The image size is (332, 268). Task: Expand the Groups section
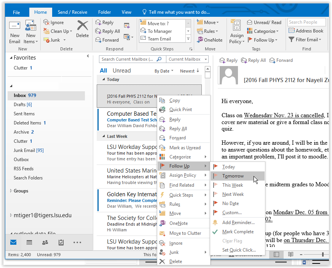[x=11, y=191]
